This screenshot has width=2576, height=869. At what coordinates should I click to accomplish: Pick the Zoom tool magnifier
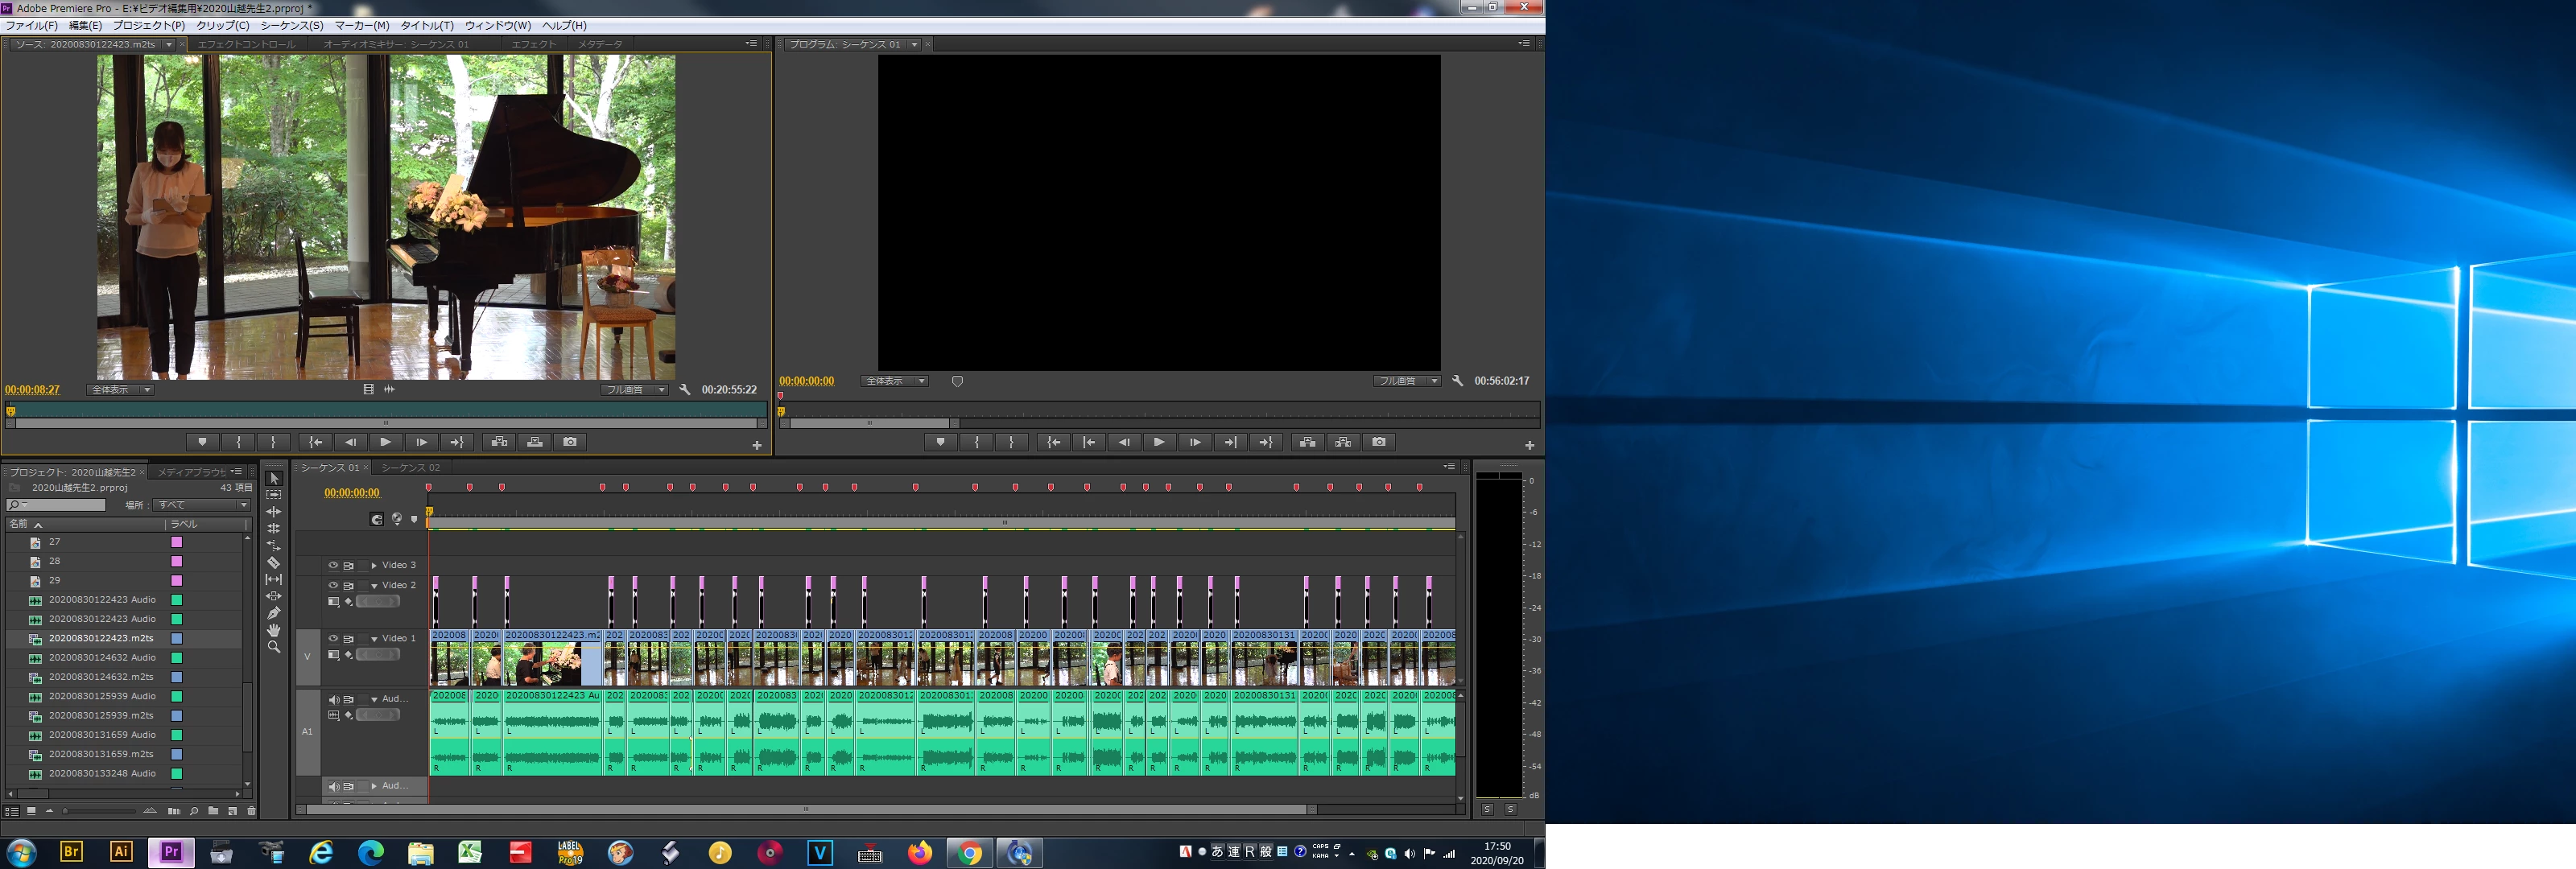click(x=273, y=647)
